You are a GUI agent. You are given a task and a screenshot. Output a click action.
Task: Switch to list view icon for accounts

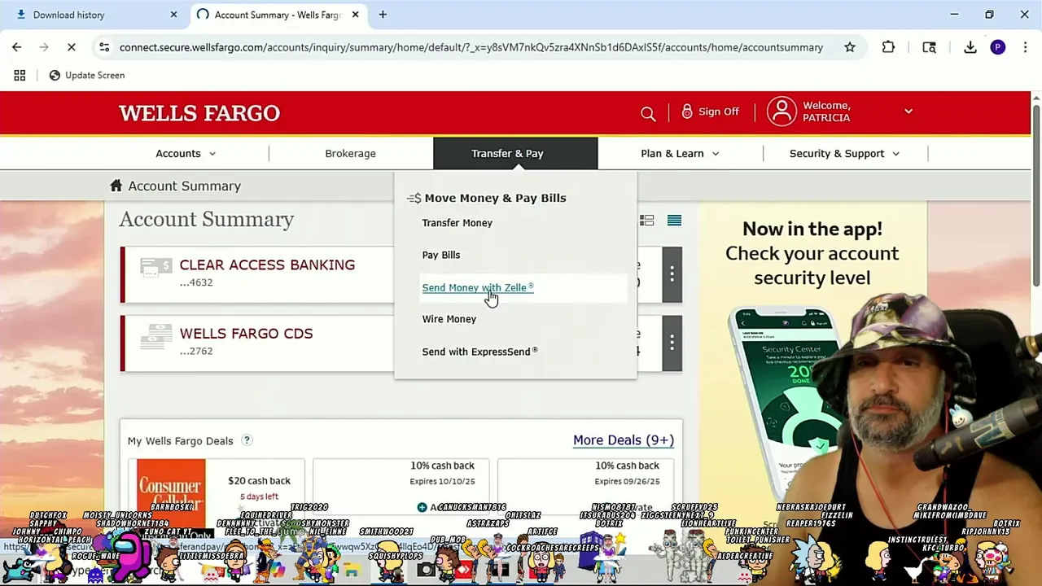pyautogui.click(x=674, y=221)
